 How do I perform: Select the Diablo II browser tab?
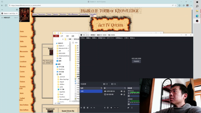pyautogui.click(x=9, y=13)
